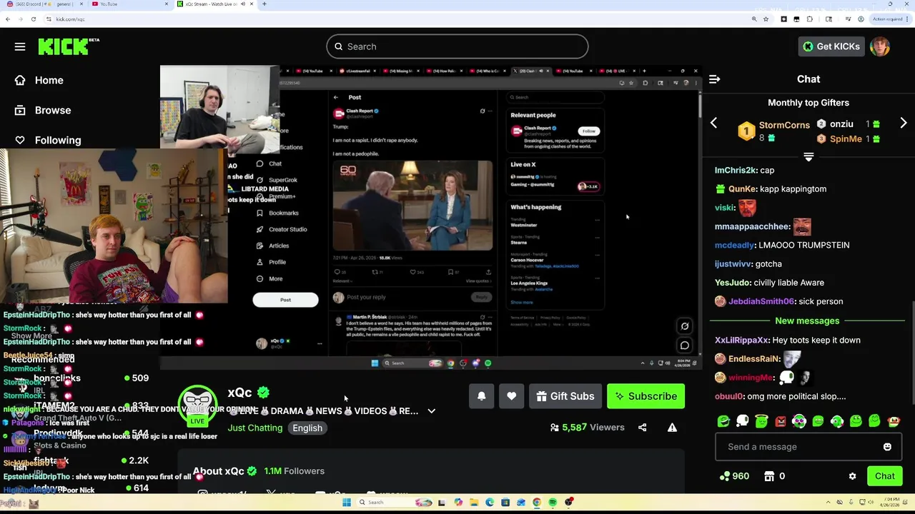Click the 5,587 Viewers count

point(588,428)
